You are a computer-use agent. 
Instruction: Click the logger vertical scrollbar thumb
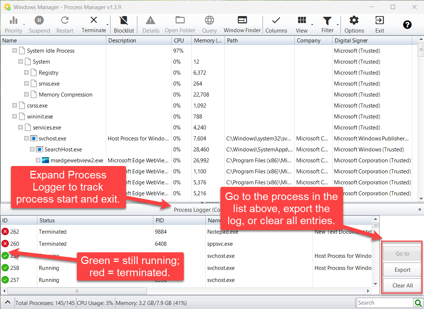pyautogui.click(x=375, y=225)
